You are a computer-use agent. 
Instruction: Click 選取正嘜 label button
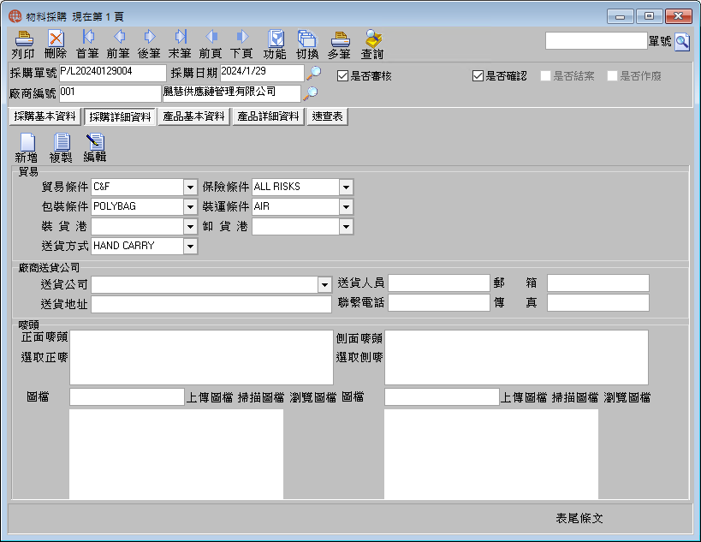click(45, 357)
